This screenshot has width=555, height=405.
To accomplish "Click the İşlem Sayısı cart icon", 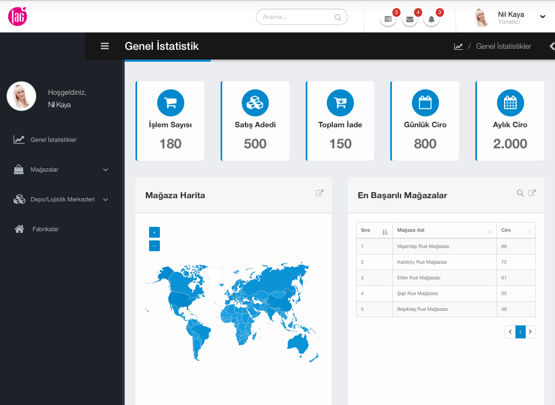I will [x=170, y=102].
